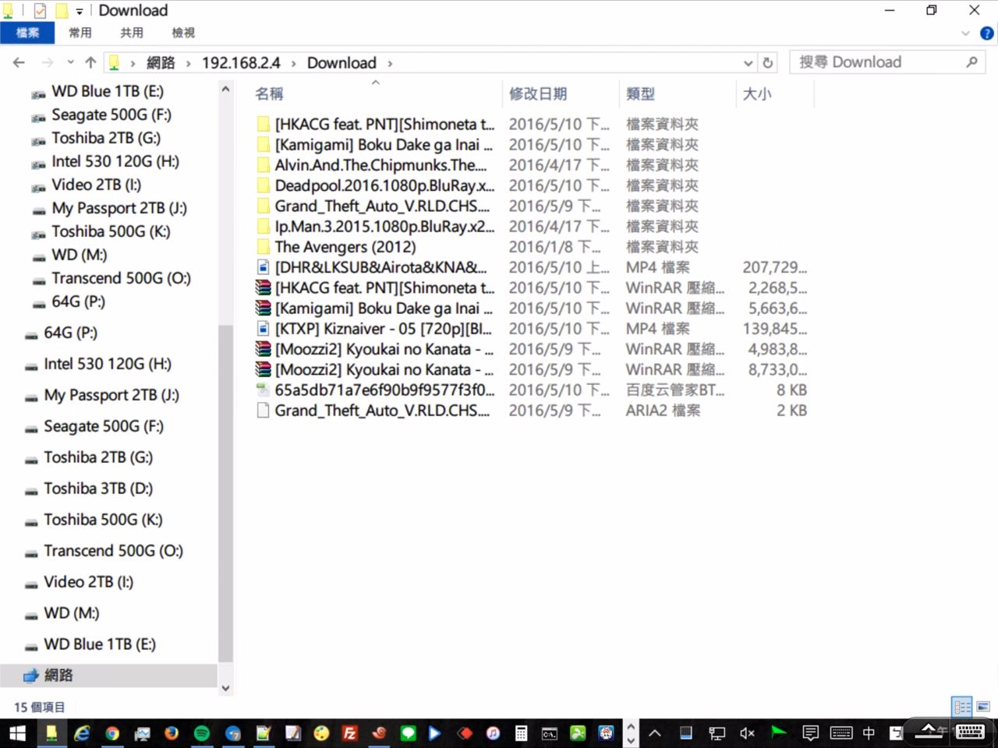Launch Google Chrome from the taskbar
Viewport: 998px width, 748px height.
pyautogui.click(x=112, y=733)
